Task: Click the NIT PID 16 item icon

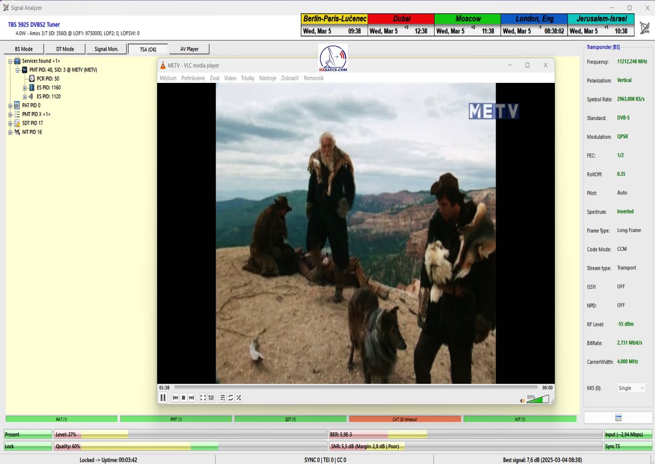Action: [17, 132]
